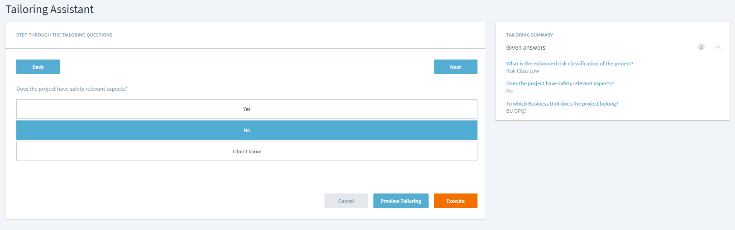
Task: Select the Yes answer option
Action: point(247,109)
